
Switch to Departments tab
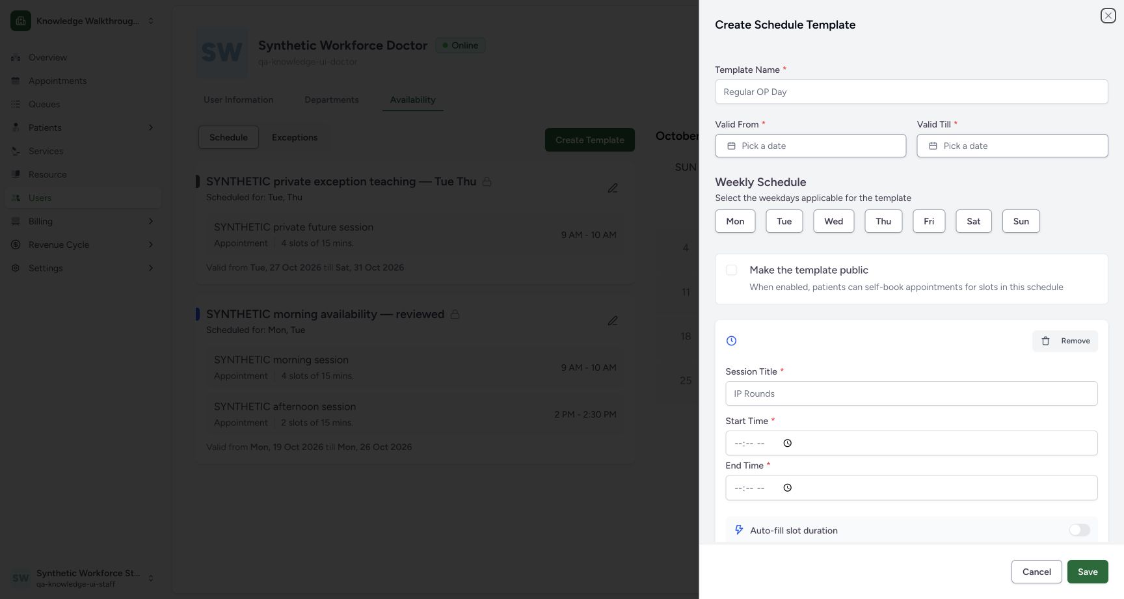[332, 100]
